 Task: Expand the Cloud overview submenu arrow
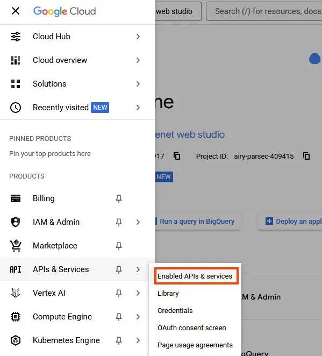(138, 60)
